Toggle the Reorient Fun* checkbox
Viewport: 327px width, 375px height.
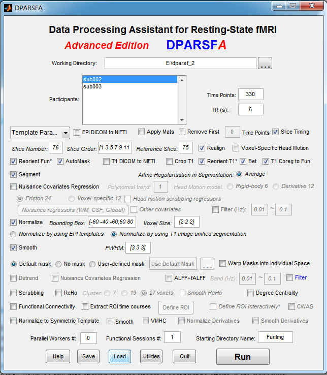click(x=13, y=161)
